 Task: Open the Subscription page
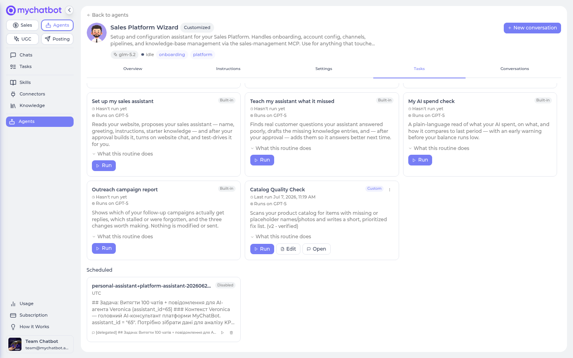40,315
